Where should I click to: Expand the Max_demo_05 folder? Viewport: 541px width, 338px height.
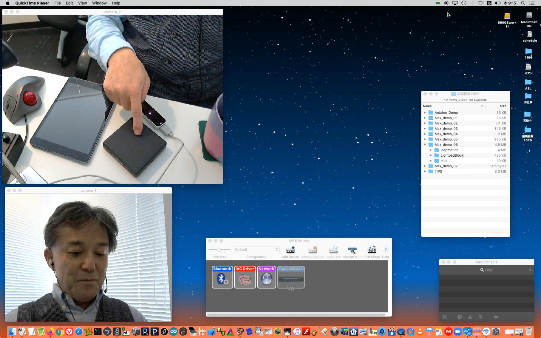pos(425,139)
